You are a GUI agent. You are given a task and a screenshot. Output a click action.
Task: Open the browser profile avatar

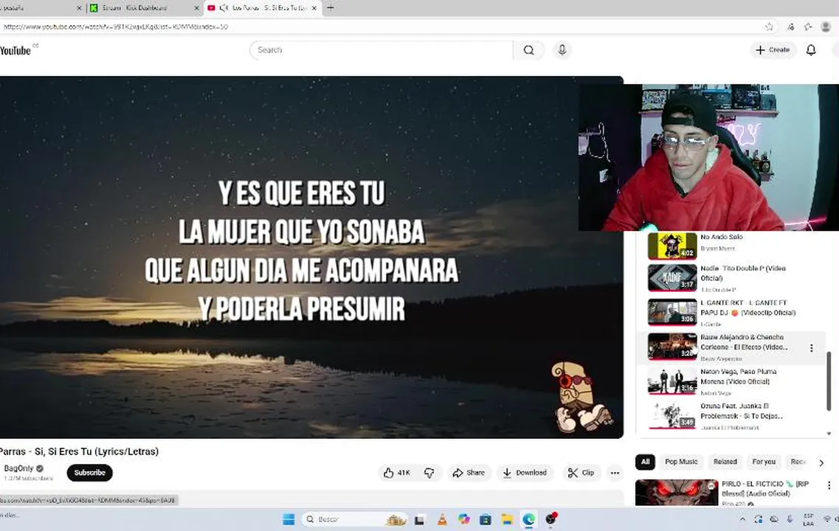826,27
